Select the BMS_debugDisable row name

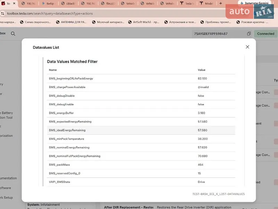coord(62,96)
